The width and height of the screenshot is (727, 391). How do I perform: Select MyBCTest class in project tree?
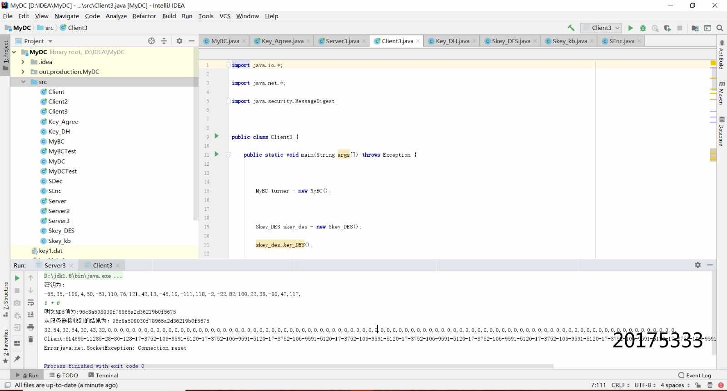[62, 151]
